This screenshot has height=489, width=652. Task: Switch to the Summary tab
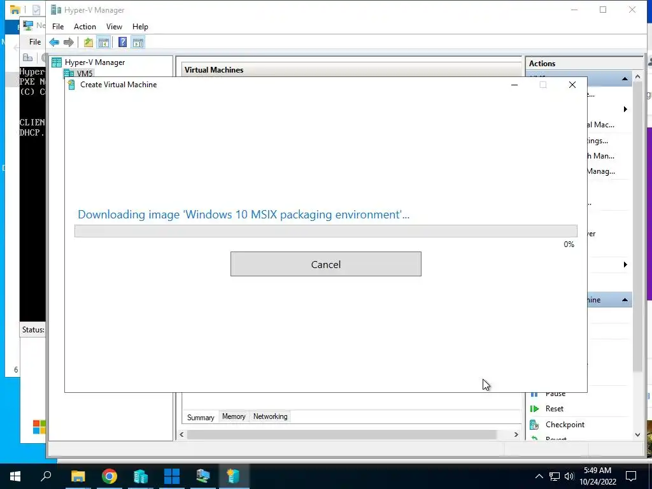(201, 417)
